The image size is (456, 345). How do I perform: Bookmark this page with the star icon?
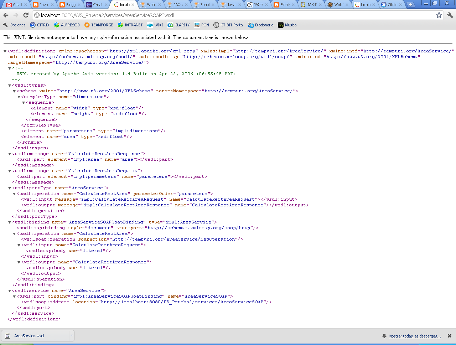pyautogui.click(x=439, y=15)
